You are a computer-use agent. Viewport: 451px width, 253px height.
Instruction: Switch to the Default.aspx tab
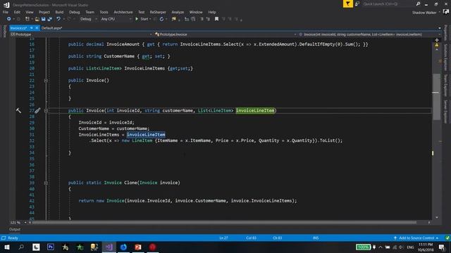click(51, 28)
